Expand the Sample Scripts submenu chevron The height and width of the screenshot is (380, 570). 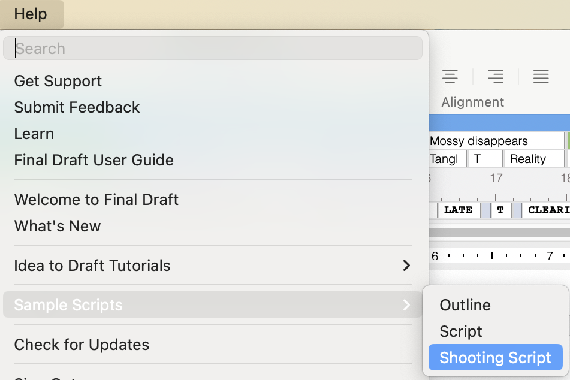click(x=407, y=304)
